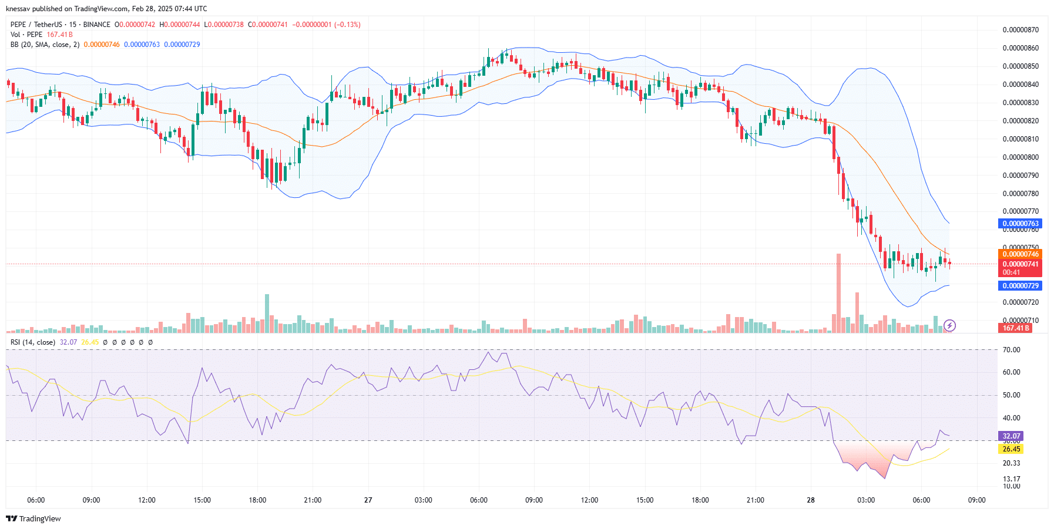1054x529 pixels.
Task: Click the 0.00000850 price axis label
Action: [1021, 66]
